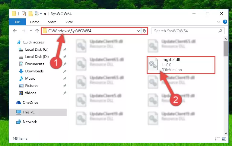This screenshot has height=146, width=232.
Task: Select Quick access in navigation pane
Action: pos(31,42)
